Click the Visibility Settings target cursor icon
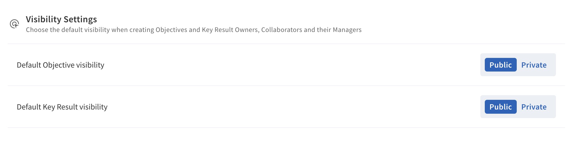572x142 pixels. [x=14, y=24]
